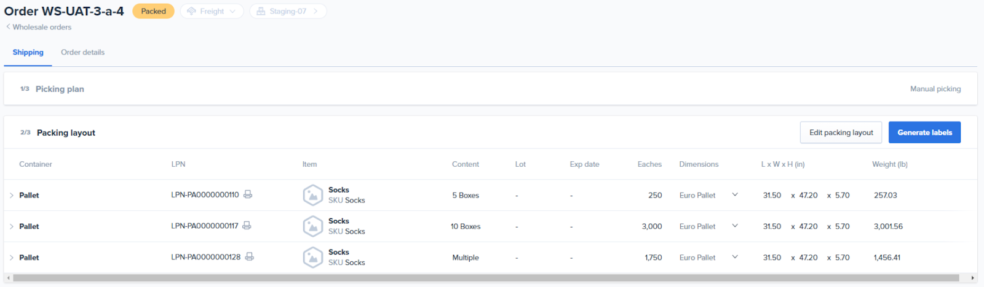The width and height of the screenshot is (984, 287).
Task: Click print icon next to LPN-PA0000000128
Action: [249, 257]
